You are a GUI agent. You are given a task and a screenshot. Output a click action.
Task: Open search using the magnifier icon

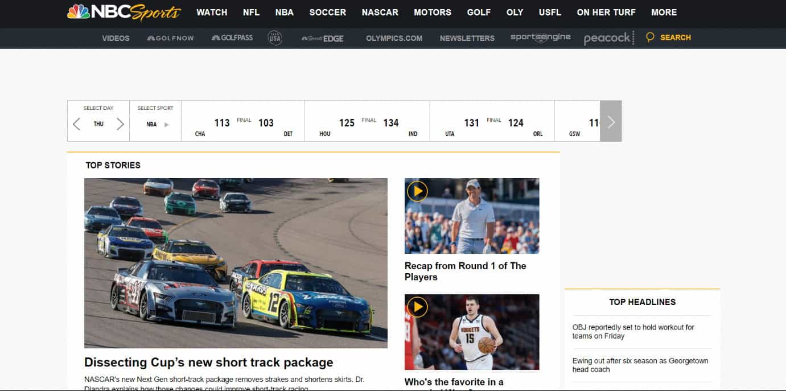[x=649, y=37]
